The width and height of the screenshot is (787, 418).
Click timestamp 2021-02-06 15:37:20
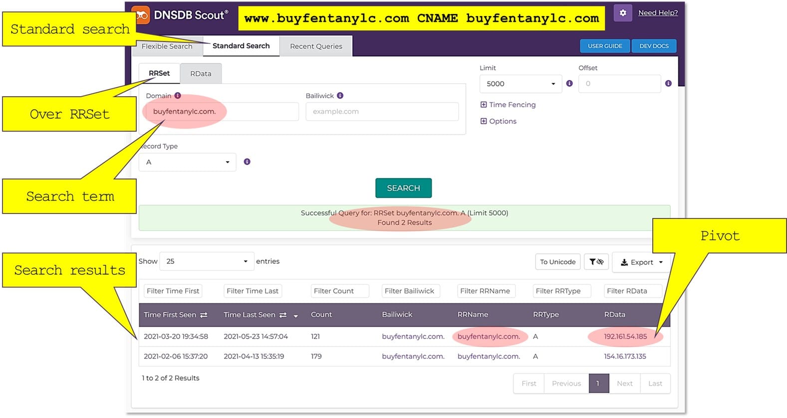point(176,357)
